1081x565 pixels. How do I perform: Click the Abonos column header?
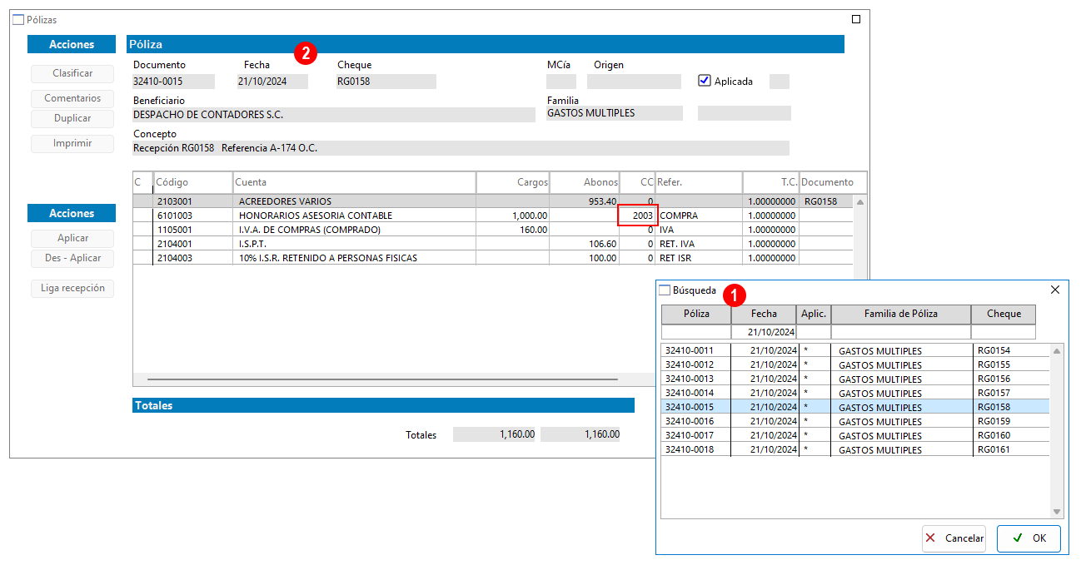coord(585,182)
